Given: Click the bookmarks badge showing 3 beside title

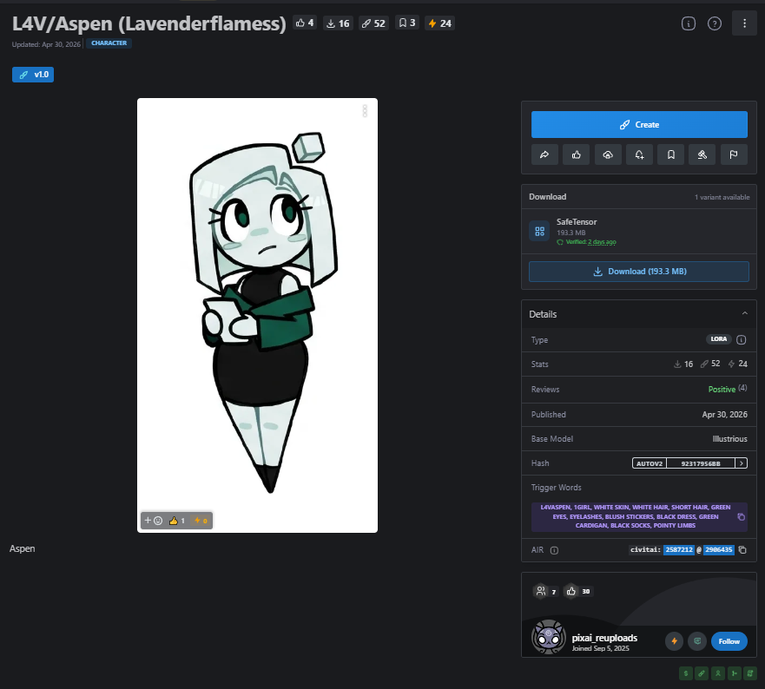Looking at the screenshot, I should point(407,23).
